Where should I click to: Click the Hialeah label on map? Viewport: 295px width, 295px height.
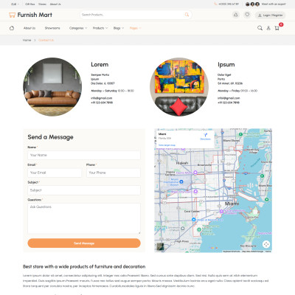[182, 163]
